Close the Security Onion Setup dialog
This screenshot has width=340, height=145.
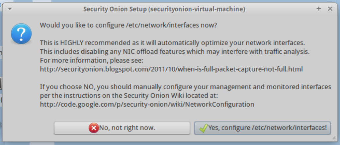[x=330, y=9]
